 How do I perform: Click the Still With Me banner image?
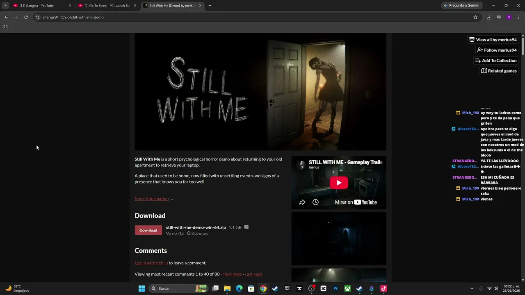(260, 92)
